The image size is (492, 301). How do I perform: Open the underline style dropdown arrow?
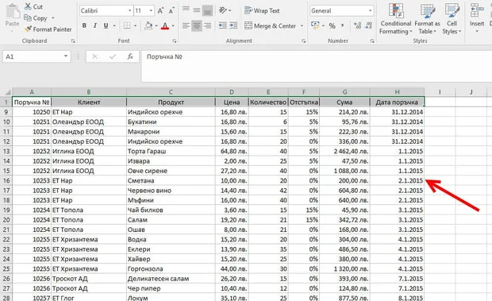114,25
